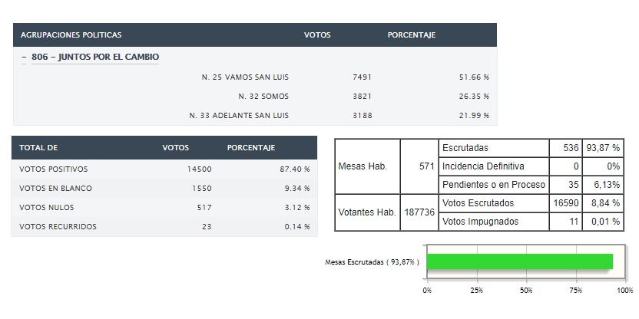Select the VOTOS NULOS row
This screenshot has width=639, height=319.
[x=164, y=208]
